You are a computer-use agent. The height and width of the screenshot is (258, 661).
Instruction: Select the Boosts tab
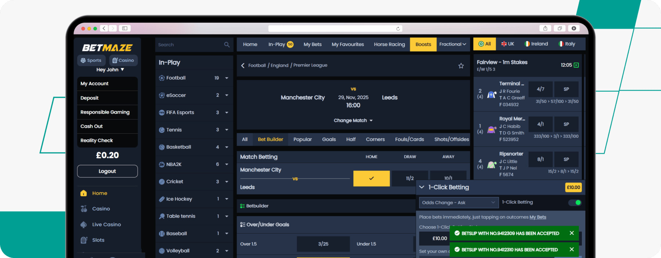[423, 44]
